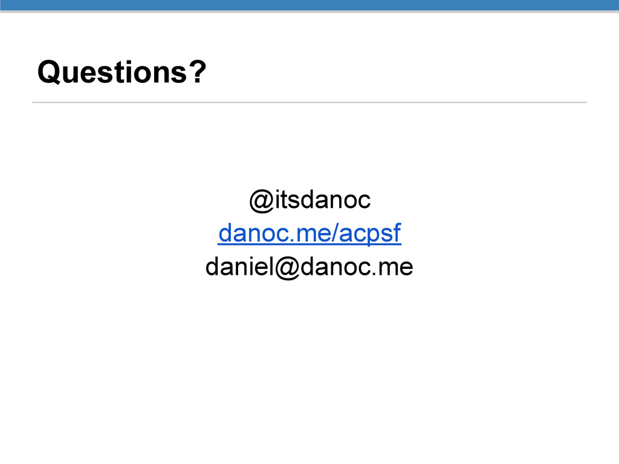Click blank space between title and handle
Screen dimensions: 619x464
pos(309,146)
